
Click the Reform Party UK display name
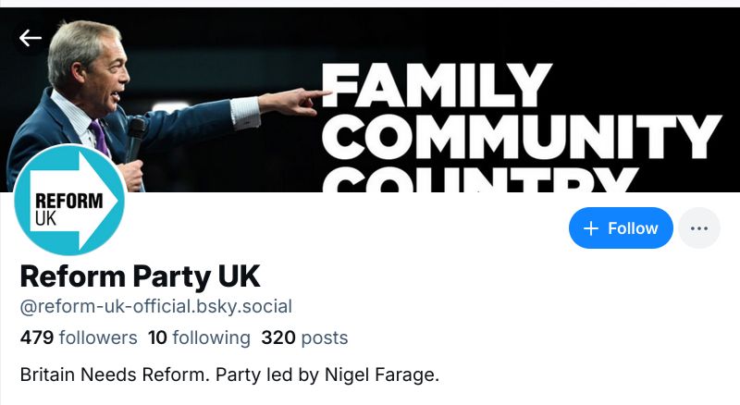140,276
